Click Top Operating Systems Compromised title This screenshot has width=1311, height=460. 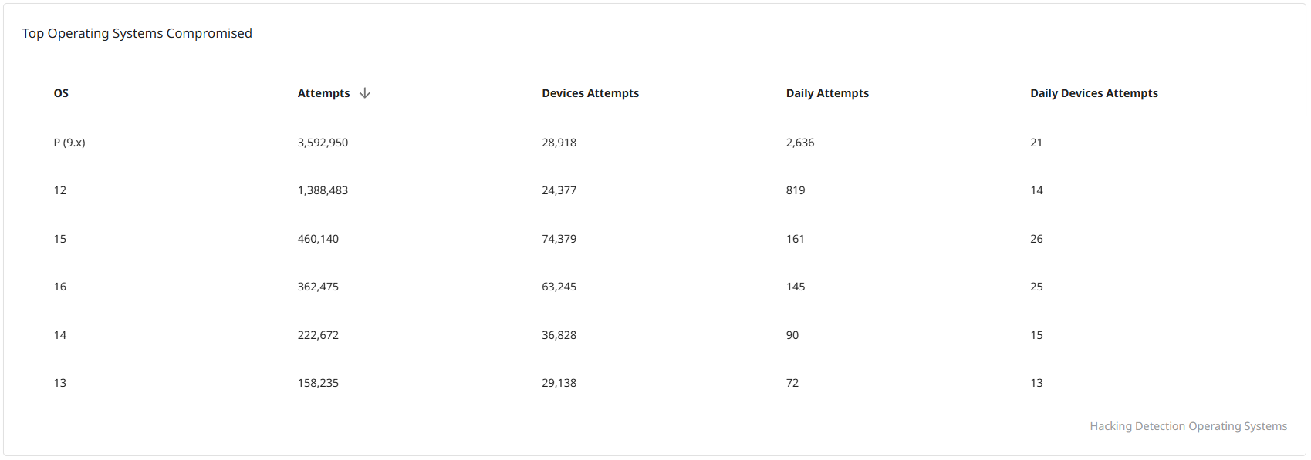[x=137, y=33]
